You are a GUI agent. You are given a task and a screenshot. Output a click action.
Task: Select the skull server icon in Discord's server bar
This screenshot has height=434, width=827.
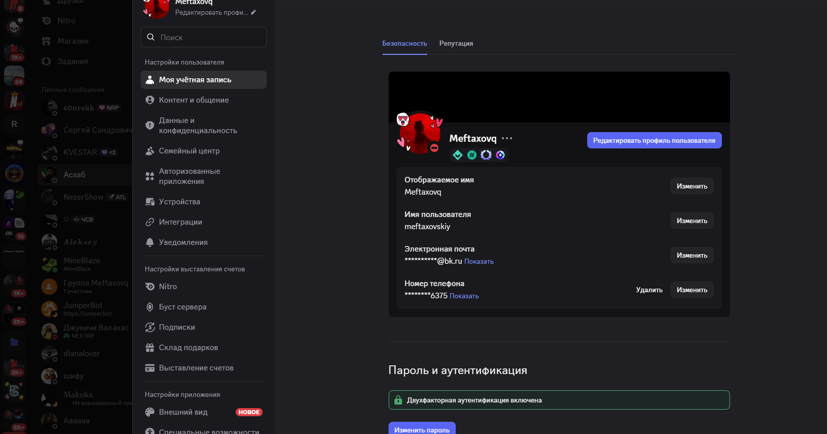(x=14, y=27)
